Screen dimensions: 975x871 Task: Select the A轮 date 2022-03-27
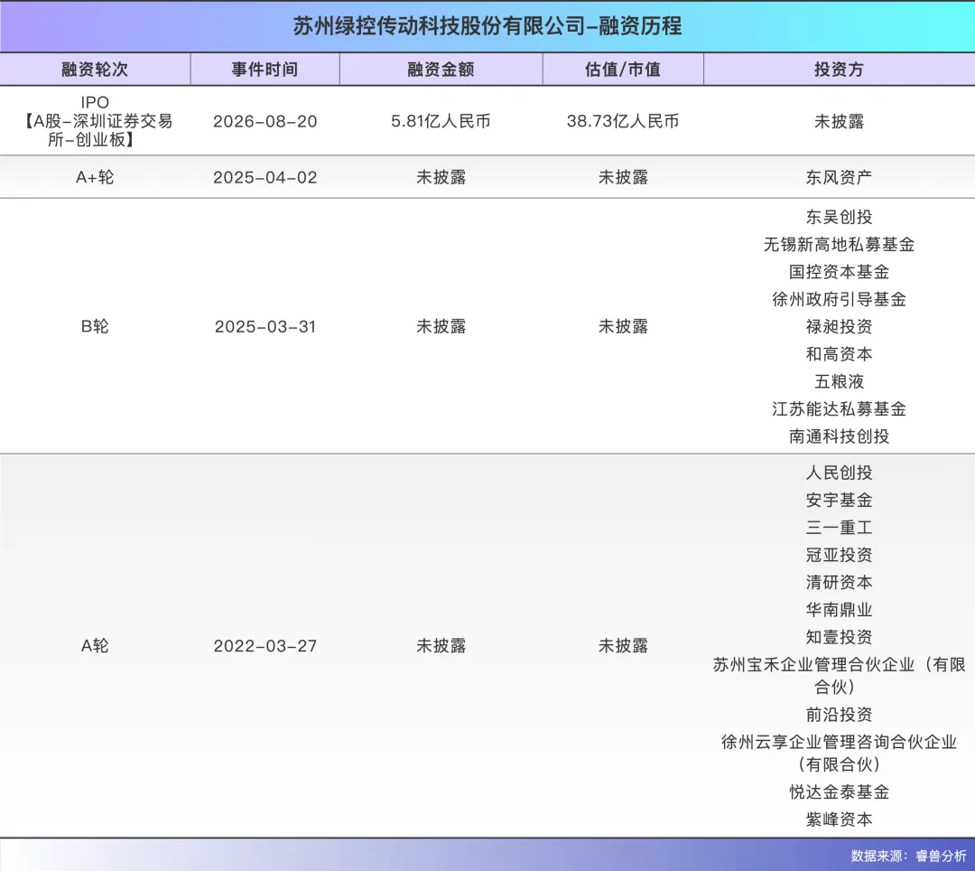point(265,646)
